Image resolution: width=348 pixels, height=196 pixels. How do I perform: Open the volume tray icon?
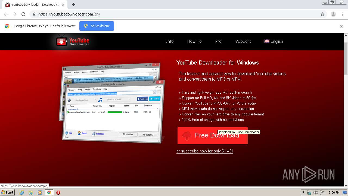point(316,192)
